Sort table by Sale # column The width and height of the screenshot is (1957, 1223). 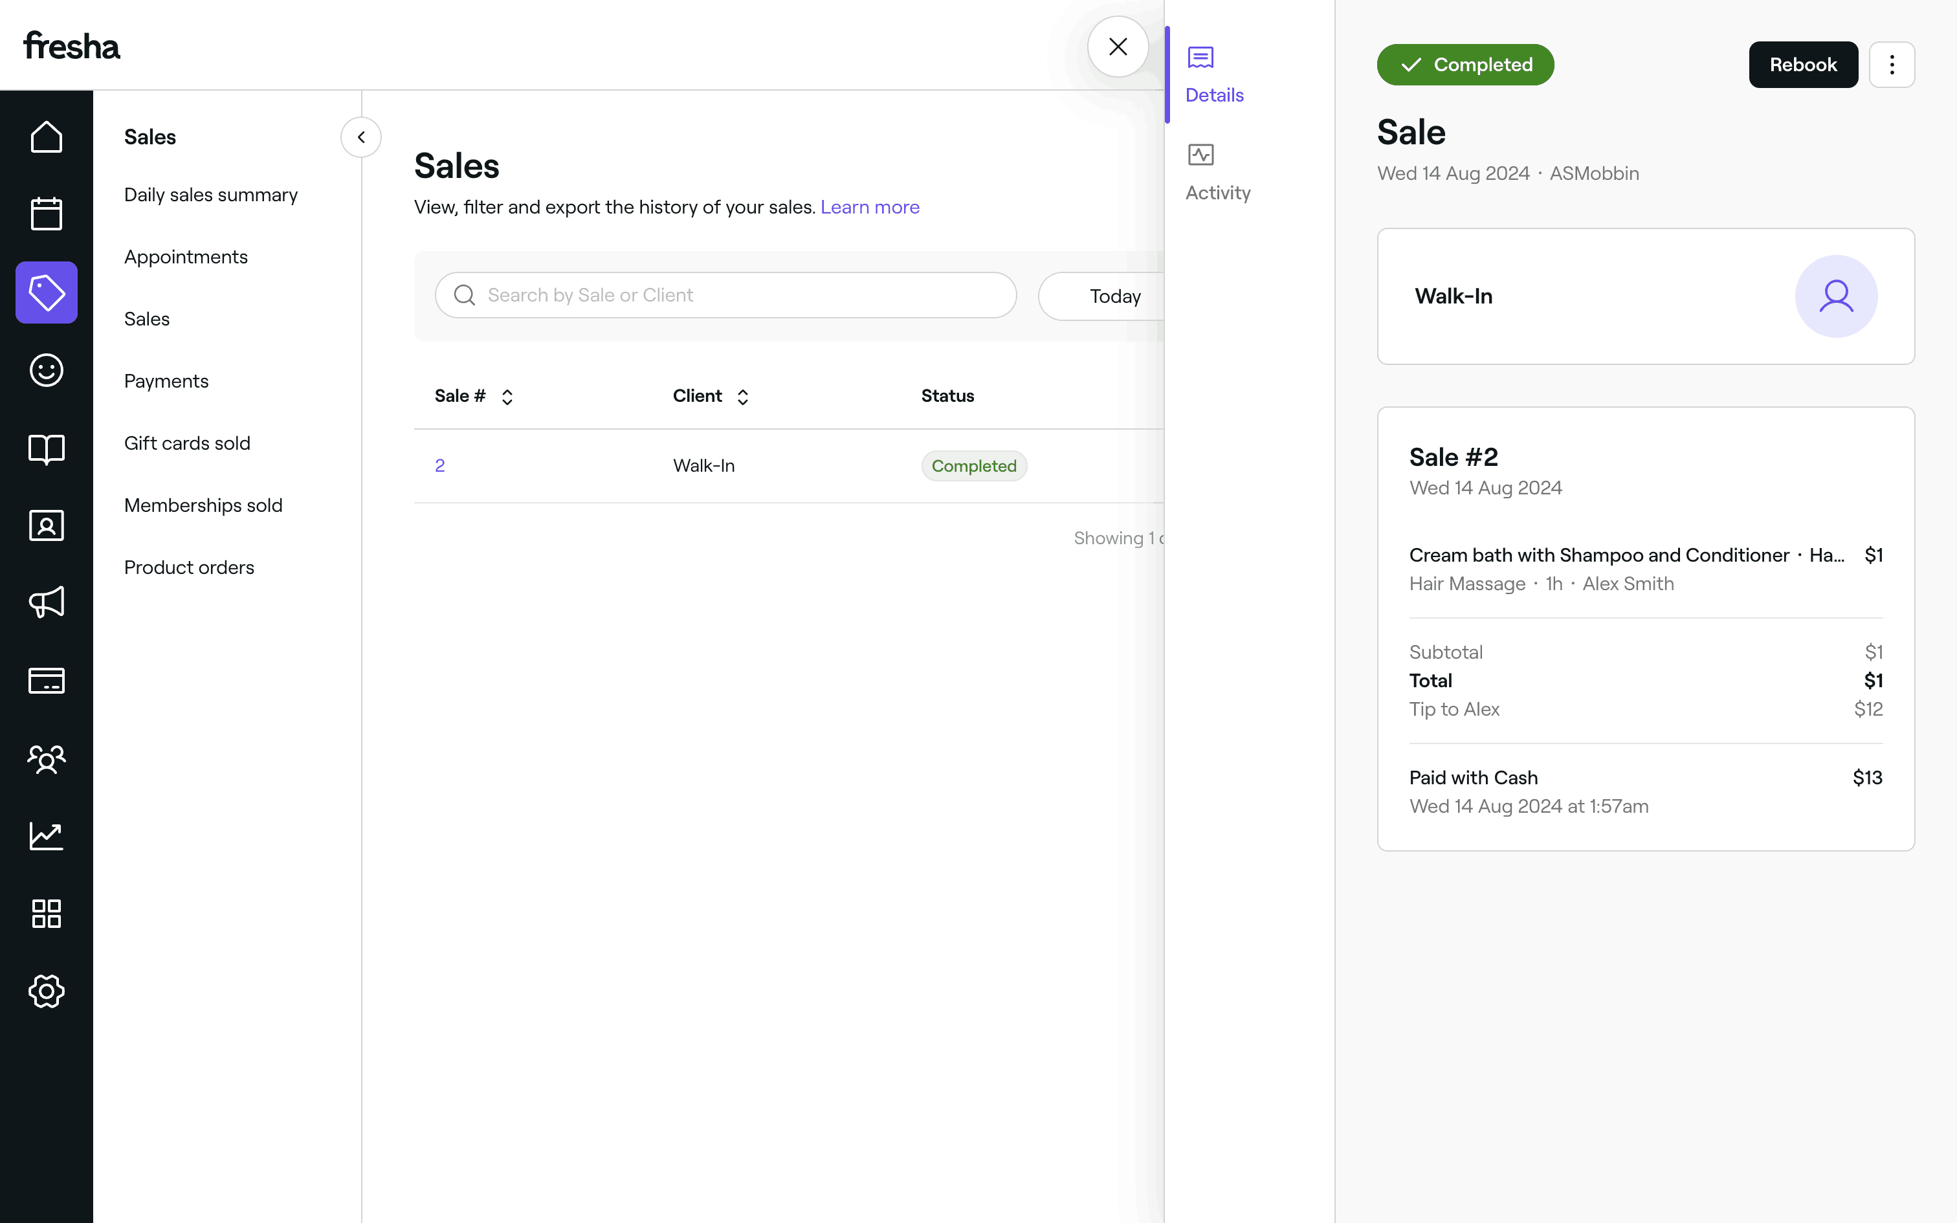507,396
